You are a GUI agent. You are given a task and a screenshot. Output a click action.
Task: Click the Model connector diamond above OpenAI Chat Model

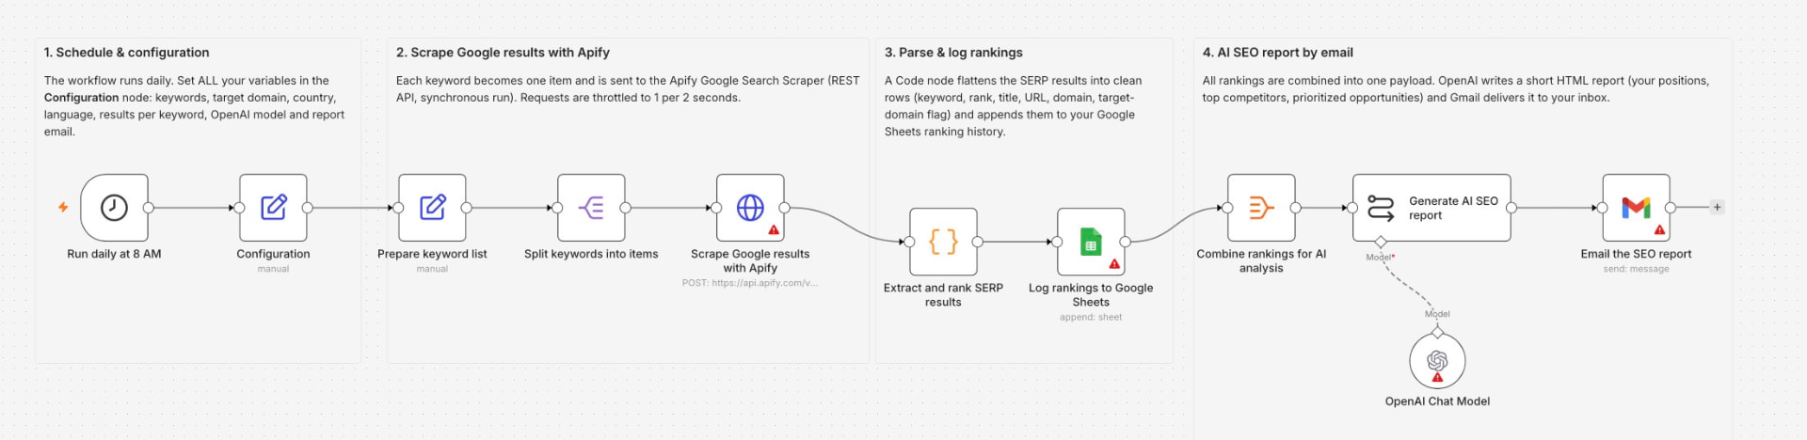point(1437,332)
